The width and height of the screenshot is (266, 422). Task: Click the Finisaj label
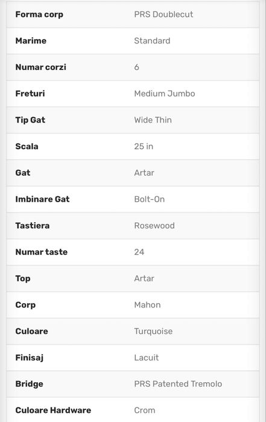click(30, 357)
